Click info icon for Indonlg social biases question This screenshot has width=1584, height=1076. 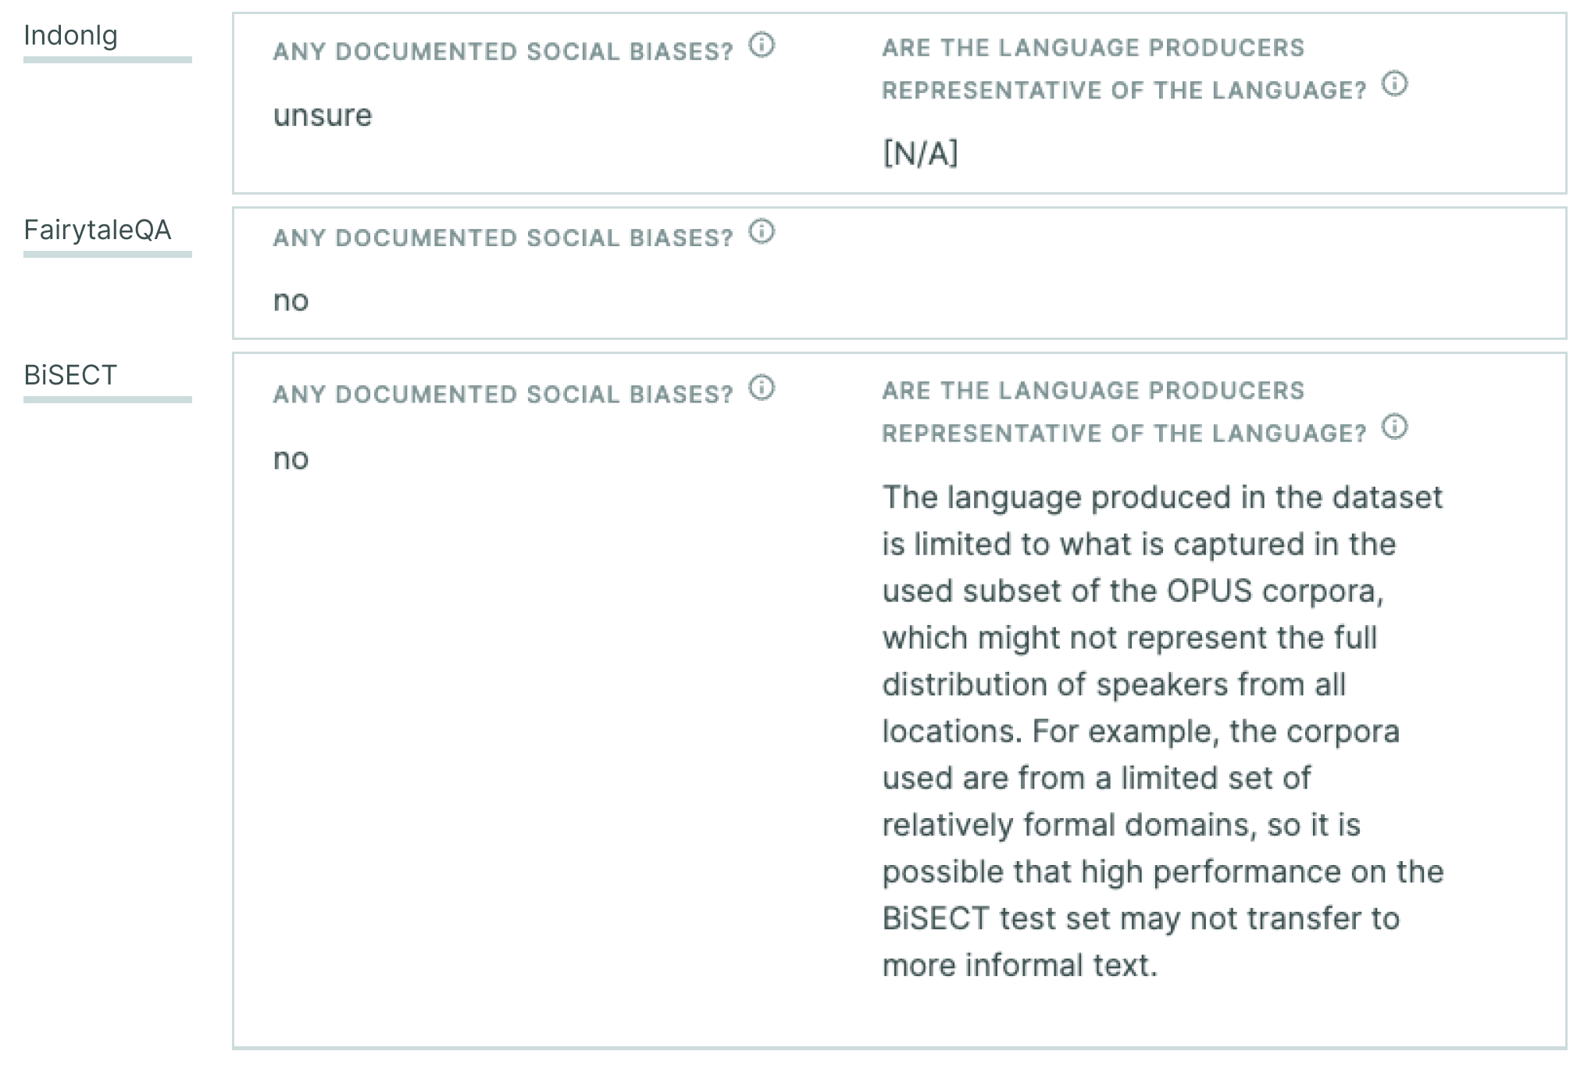[762, 45]
